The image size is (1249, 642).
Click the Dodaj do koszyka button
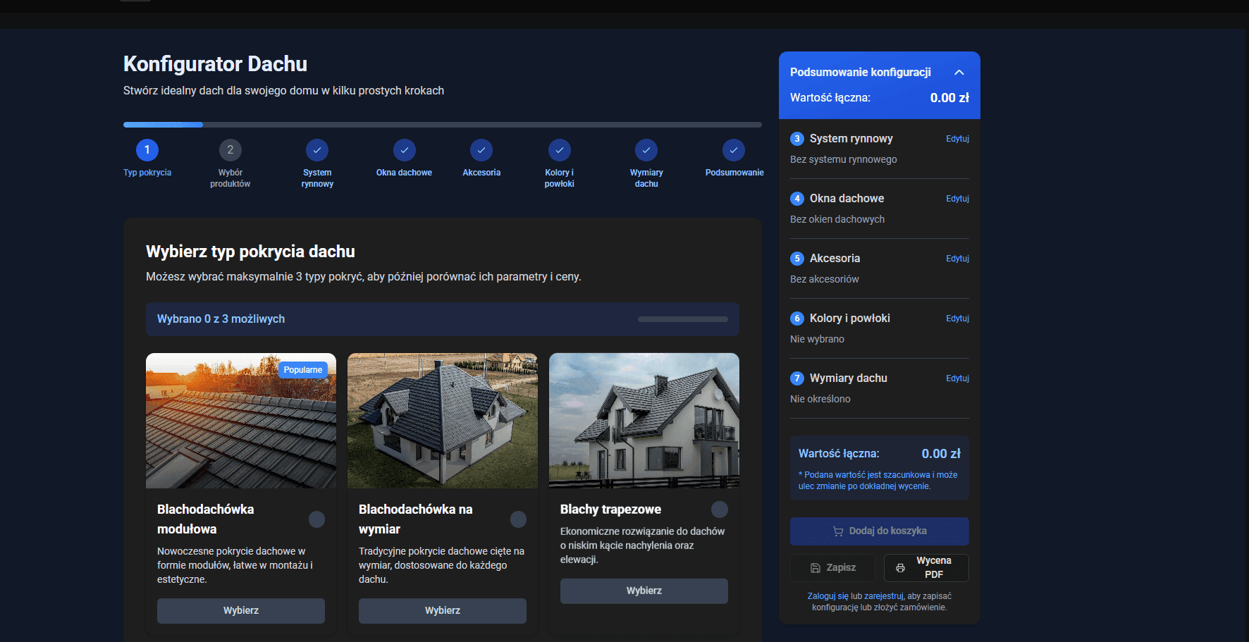point(880,531)
